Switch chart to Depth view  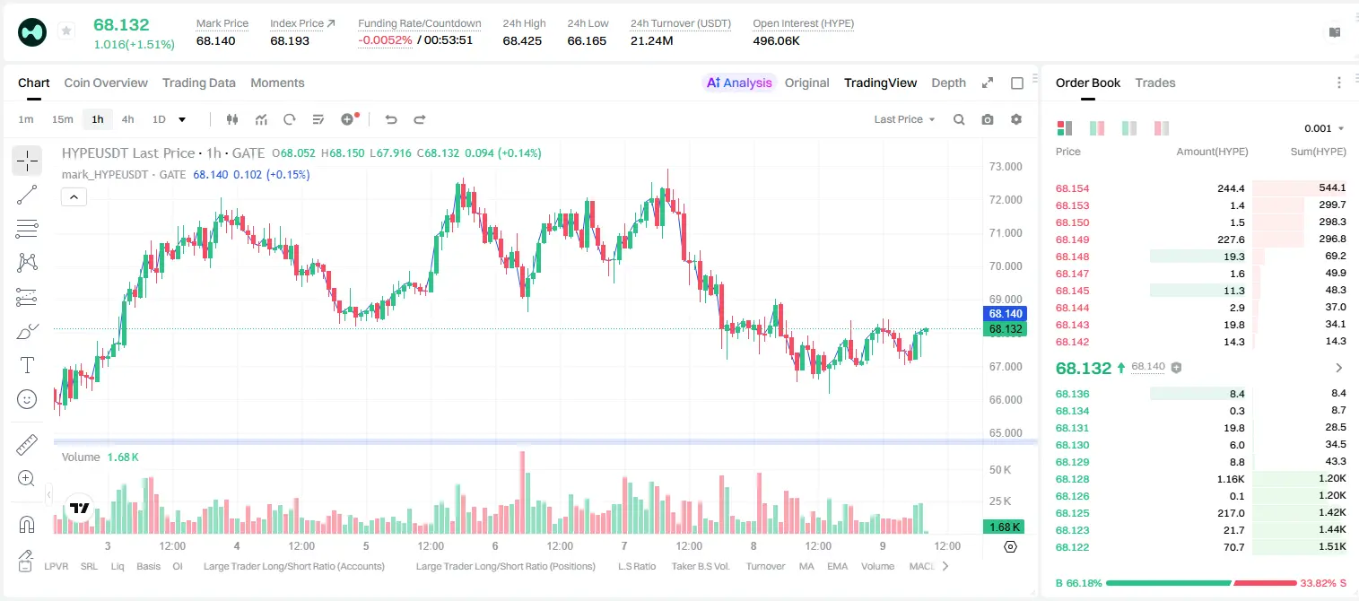click(x=948, y=83)
